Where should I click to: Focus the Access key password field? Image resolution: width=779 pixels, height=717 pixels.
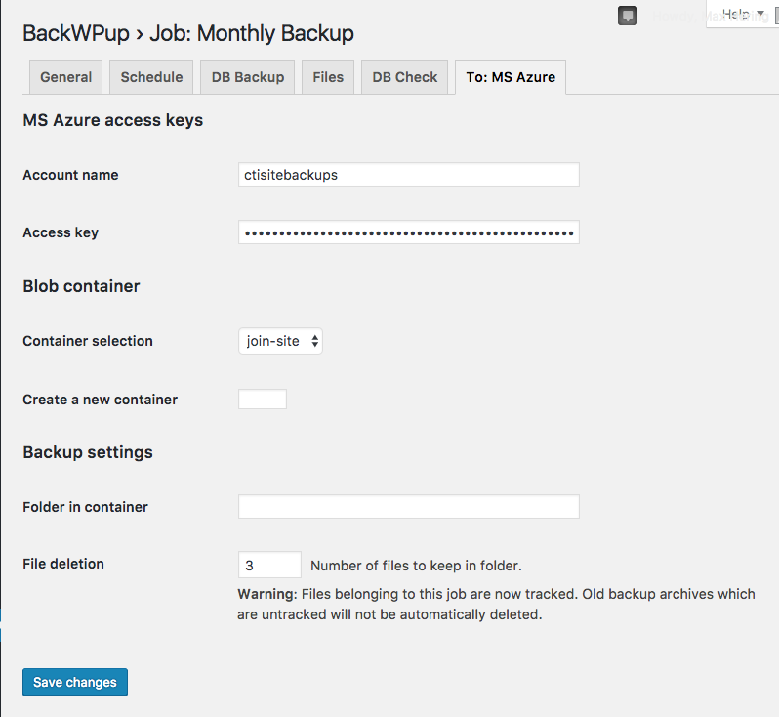(x=409, y=232)
